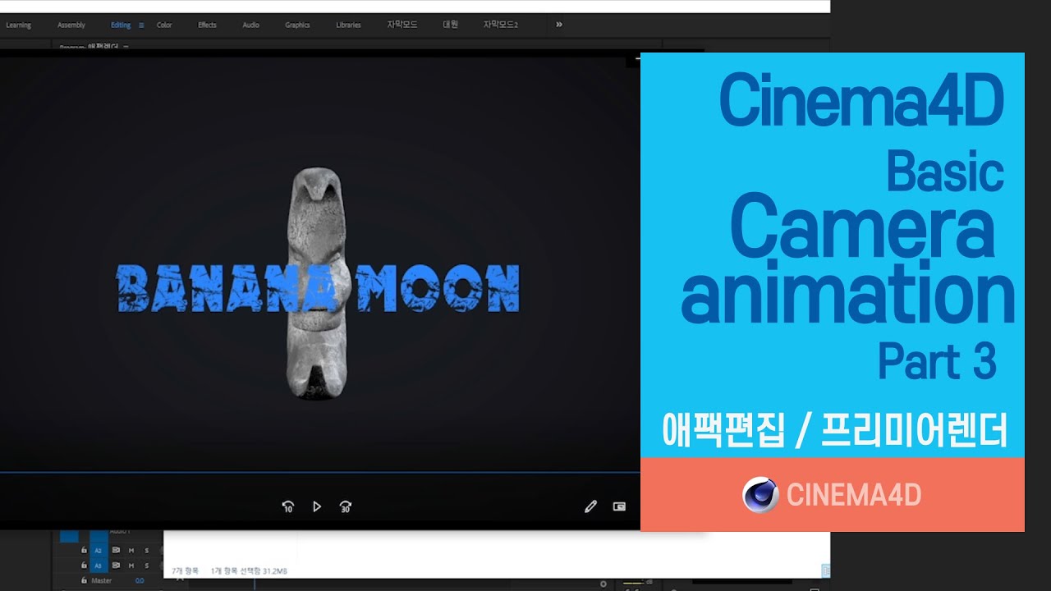The width and height of the screenshot is (1051, 591).
Task: Click the 7개 항목 status text
Action: [184, 570]
